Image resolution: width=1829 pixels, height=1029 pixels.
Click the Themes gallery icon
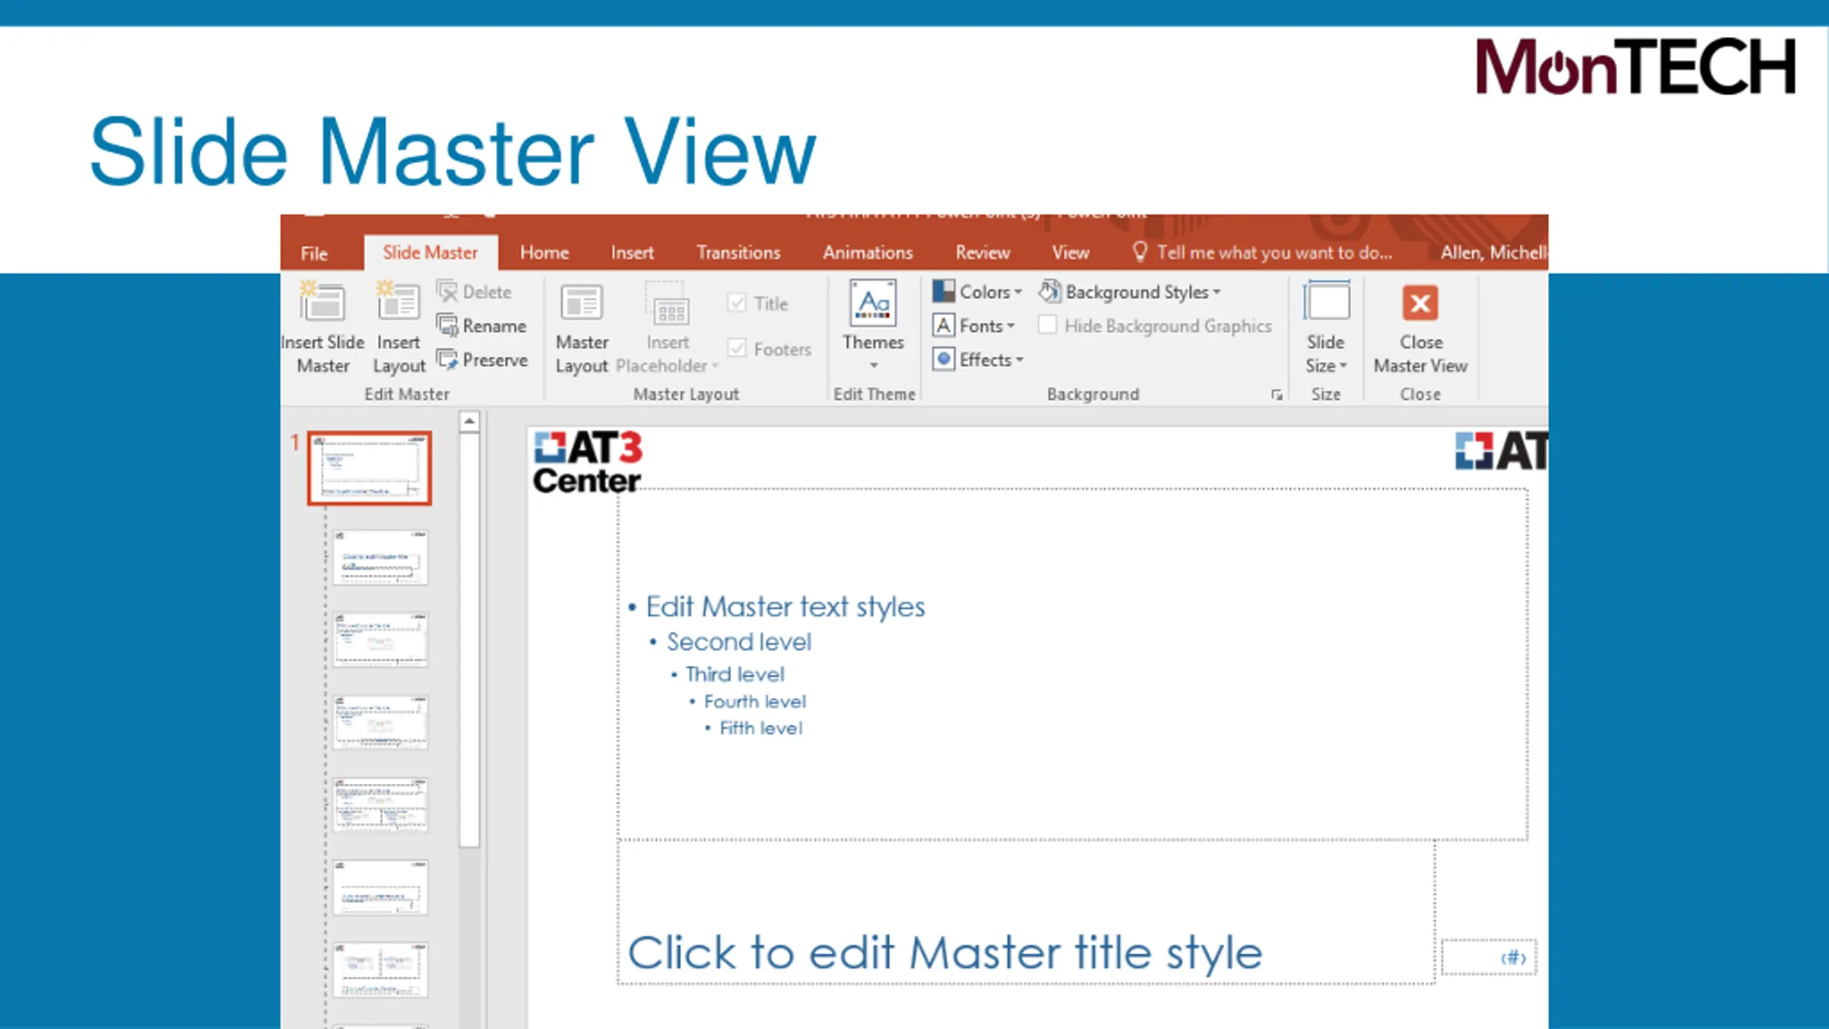pos(873,303)
